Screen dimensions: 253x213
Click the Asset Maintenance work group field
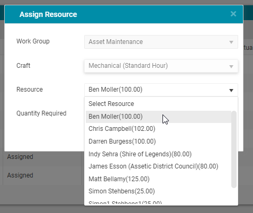coord(161,42)
